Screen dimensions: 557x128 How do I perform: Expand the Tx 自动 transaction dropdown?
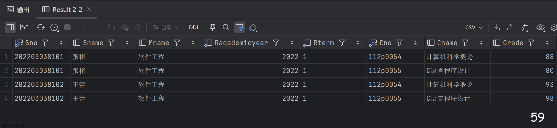[166, 28]
